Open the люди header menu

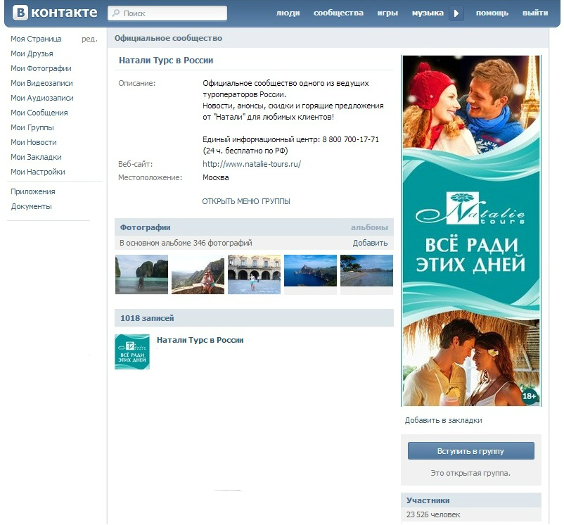[x=288, y=13]
